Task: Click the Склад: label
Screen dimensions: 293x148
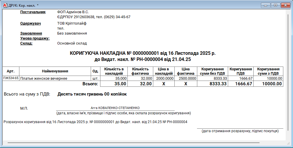Action: tap(26, 43)
